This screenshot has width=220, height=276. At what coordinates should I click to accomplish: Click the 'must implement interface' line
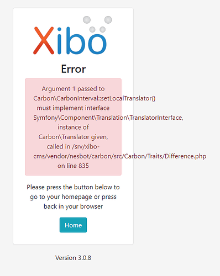[x=73, y=108]
